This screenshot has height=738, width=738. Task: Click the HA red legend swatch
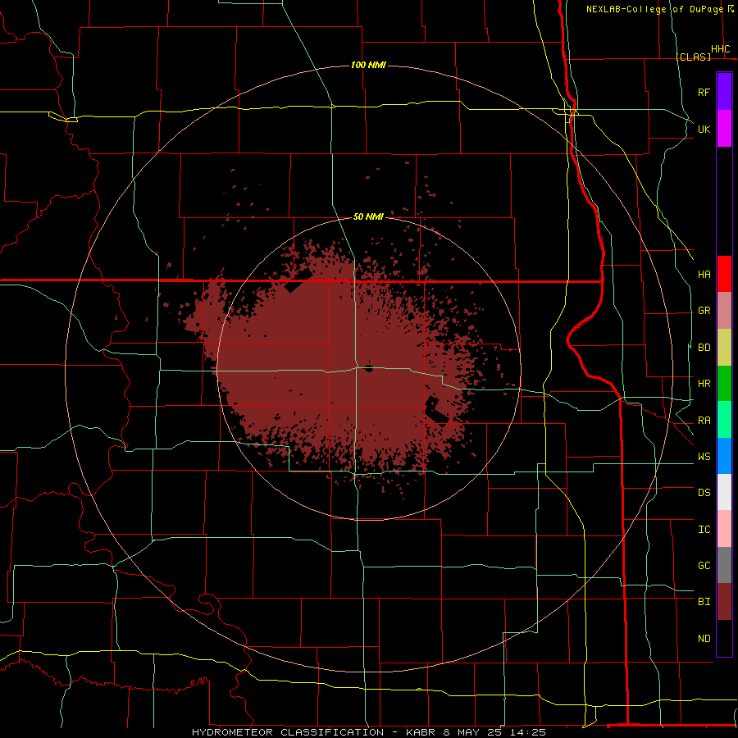coord(724,274)
